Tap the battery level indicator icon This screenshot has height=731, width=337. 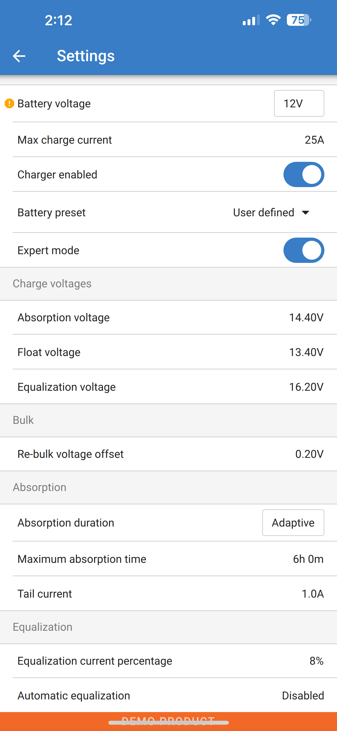click(x=299, y=20)
